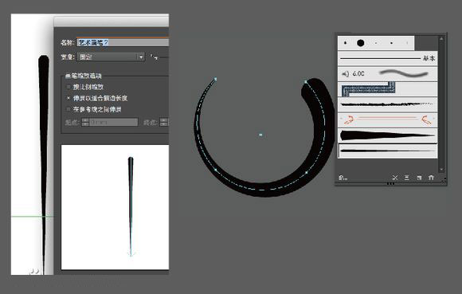
Task: Click the 终点 stepper arrows
Action: pyautogui.click(x=163, y=122)
